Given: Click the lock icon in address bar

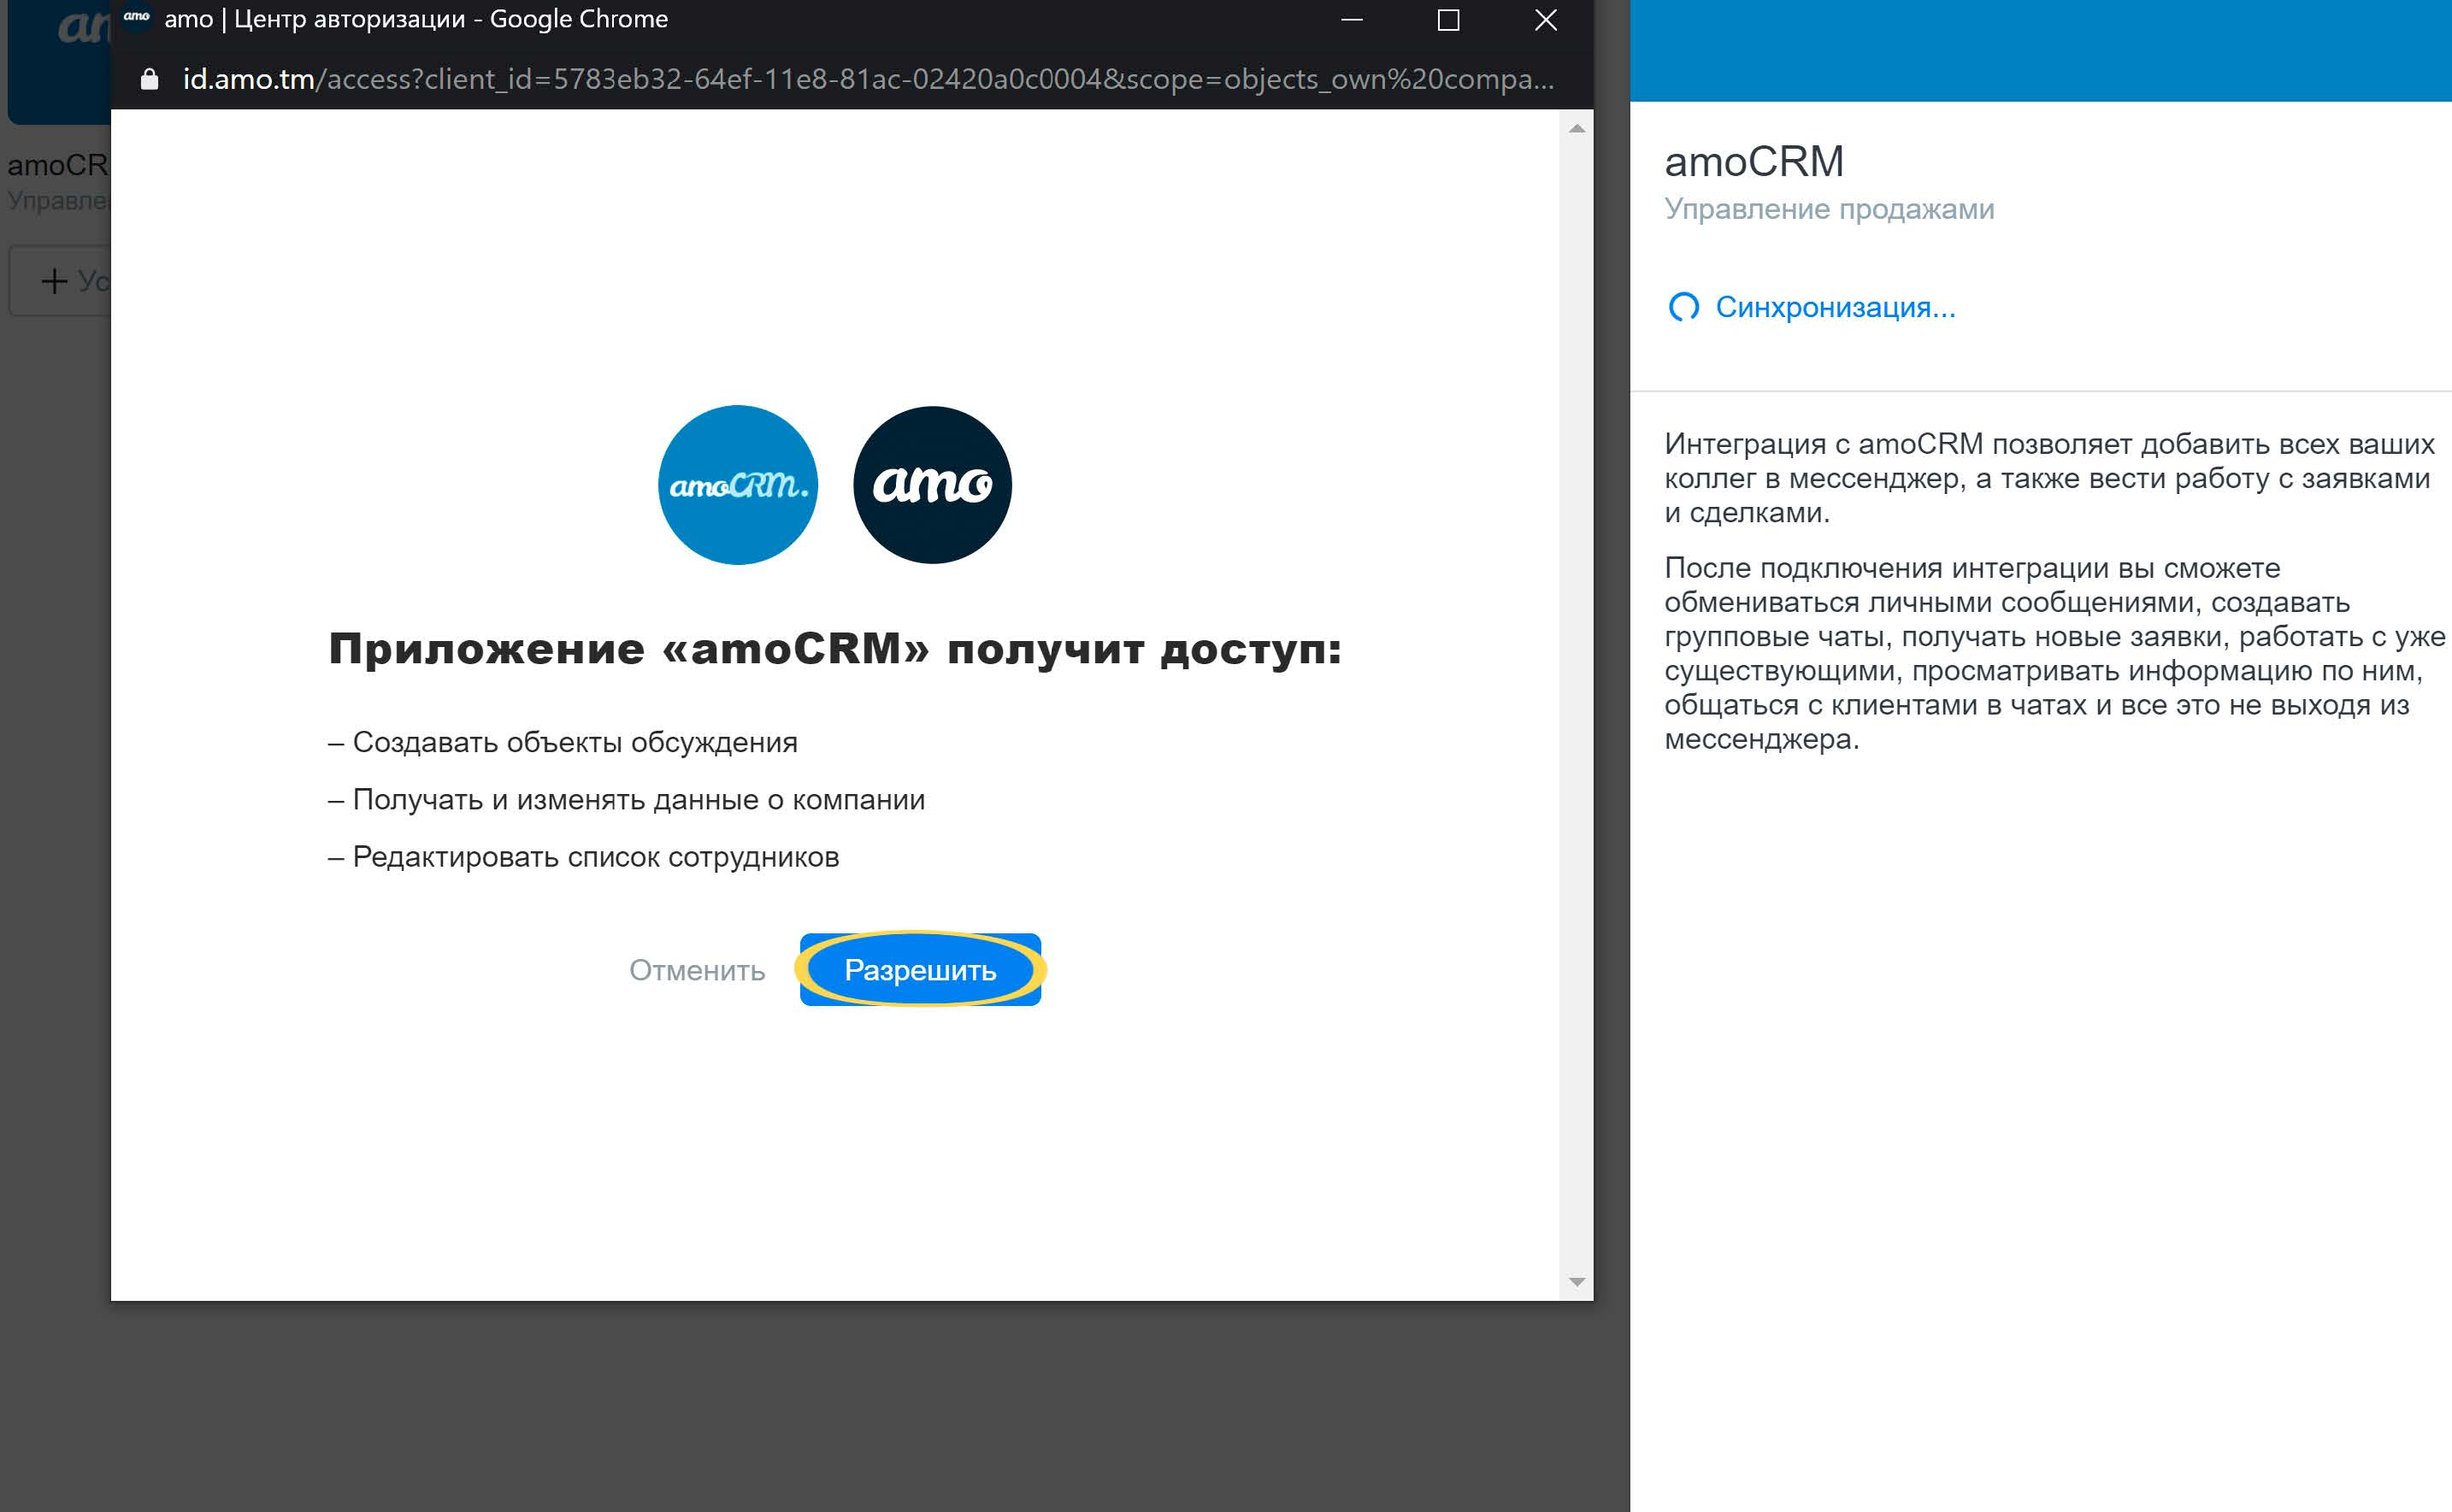Looking at the screenshot, I should [x=150, y=79].
